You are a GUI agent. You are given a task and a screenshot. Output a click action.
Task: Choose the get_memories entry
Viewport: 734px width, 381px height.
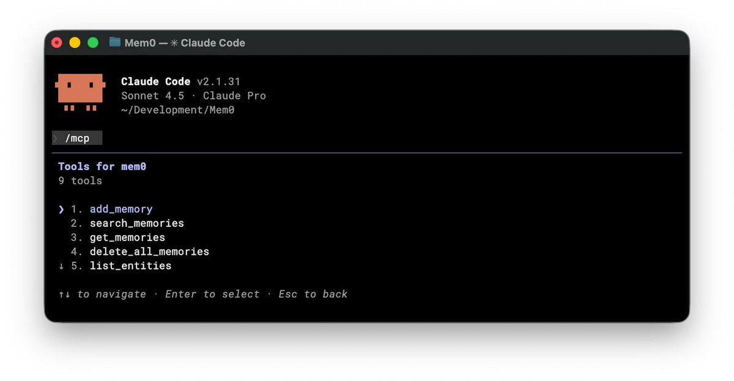tap(127, 237)
